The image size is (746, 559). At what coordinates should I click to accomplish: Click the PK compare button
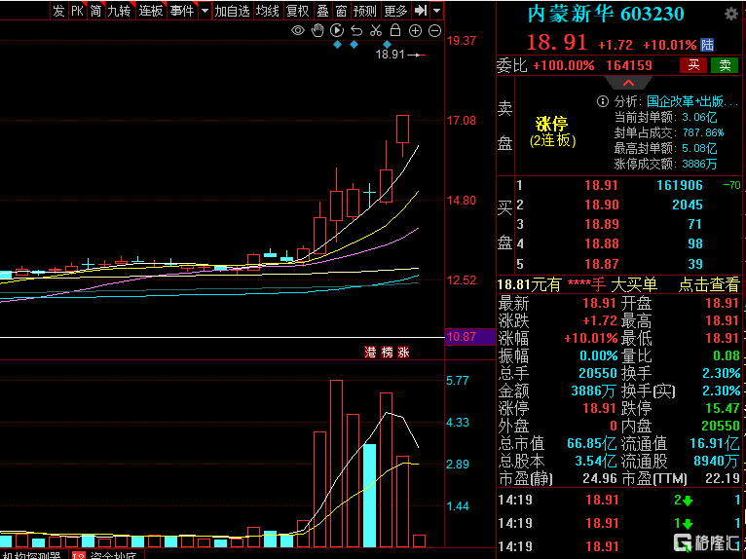point(77,11)
